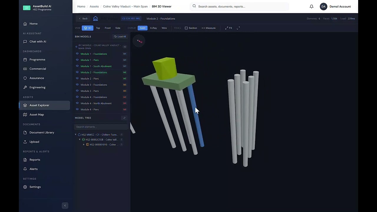The width and height of the screenshot is (377, 212).
Task: Load Module 1 - South Abutment model
Action: tap(101, 66)
